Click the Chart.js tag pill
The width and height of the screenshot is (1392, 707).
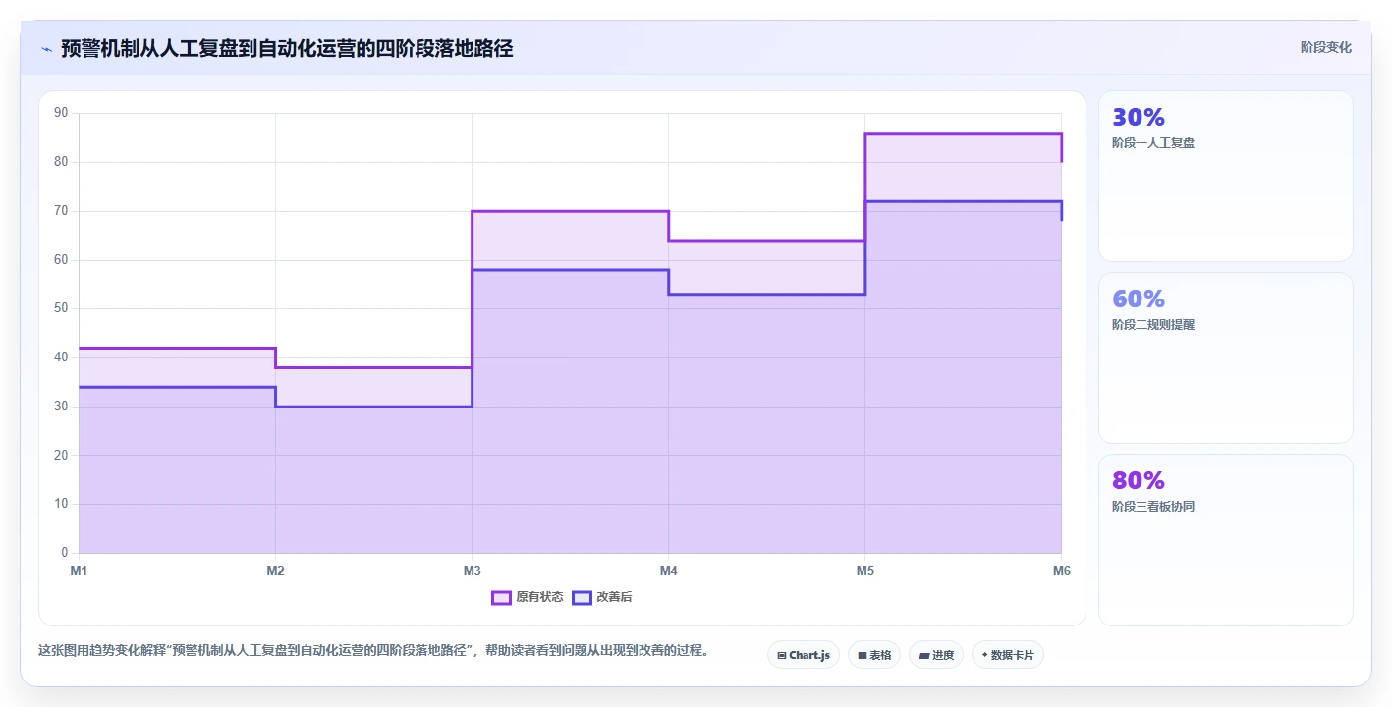click(x=804, y=655)
